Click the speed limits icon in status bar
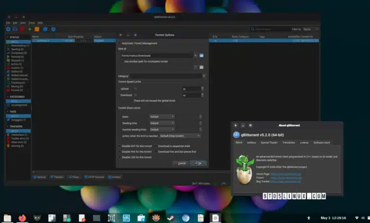The height and width of the screenshot is (223, 370). click(x=223, y=183)
